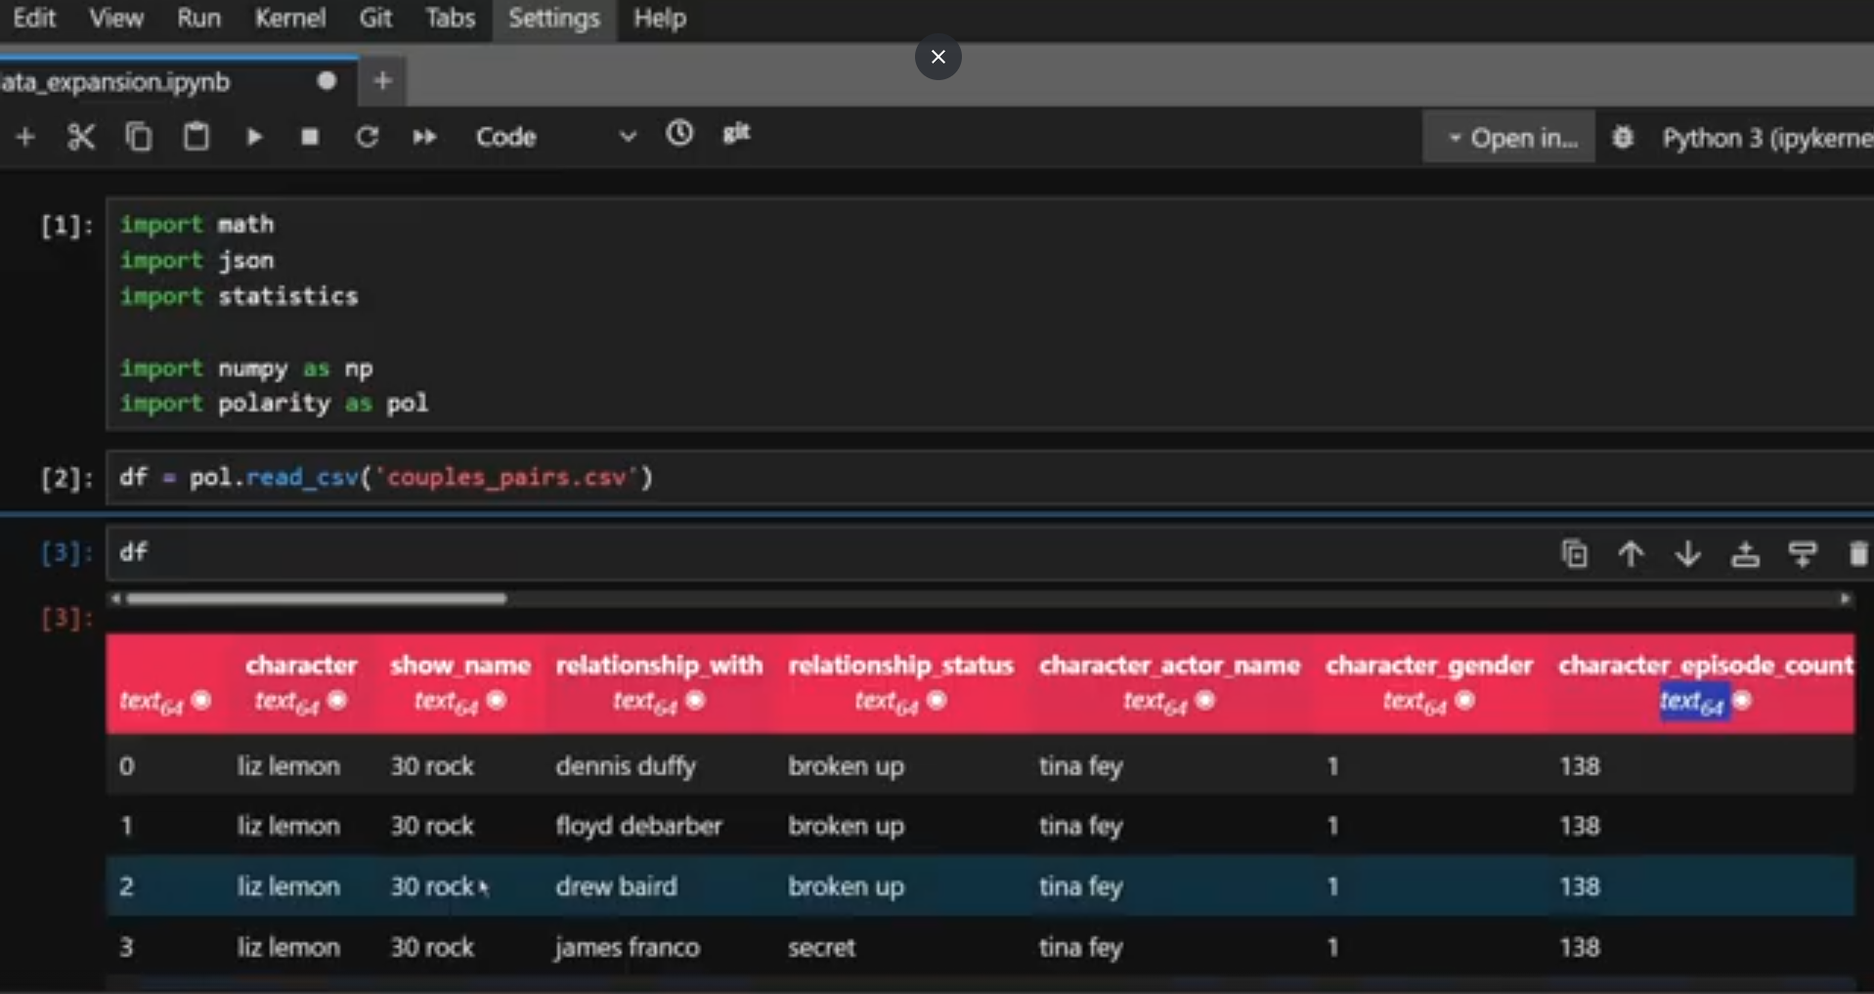This screenshot has width=1874, height=994.
Task: Open the Settings menu
Action: pos(554,18)
